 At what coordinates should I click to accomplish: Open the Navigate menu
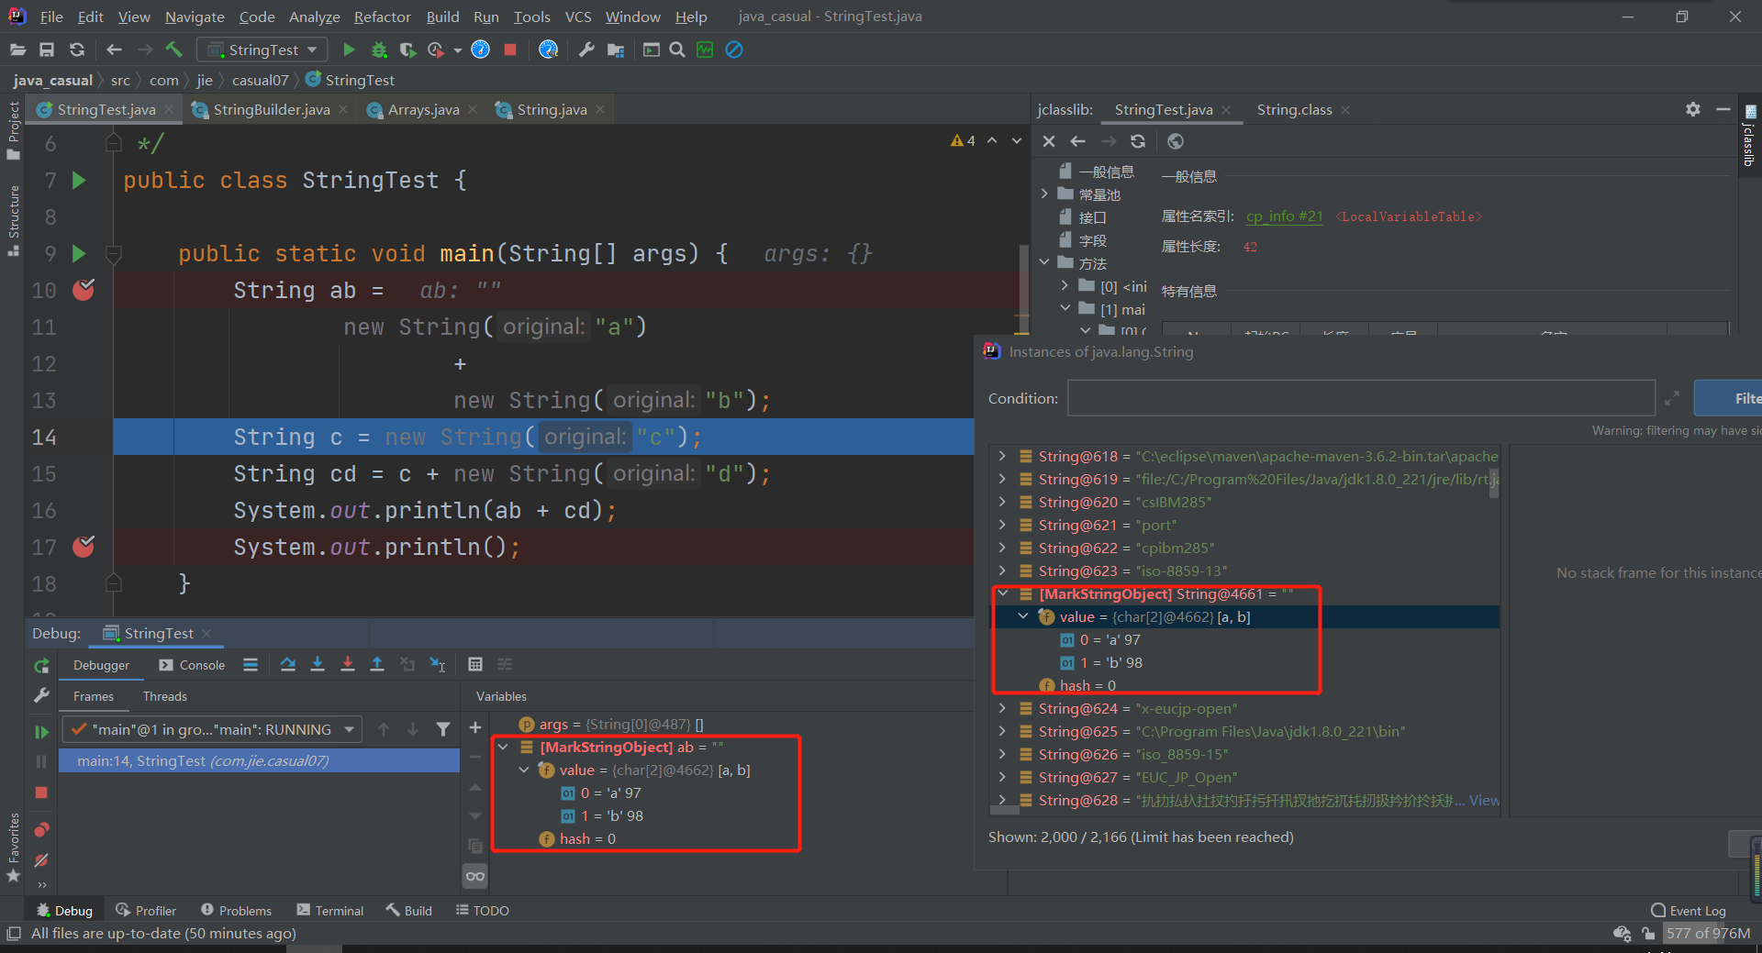[195, 17]
